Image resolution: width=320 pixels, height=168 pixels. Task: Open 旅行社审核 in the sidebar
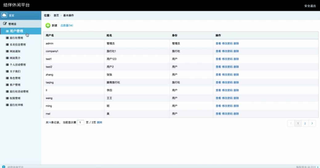16,105
